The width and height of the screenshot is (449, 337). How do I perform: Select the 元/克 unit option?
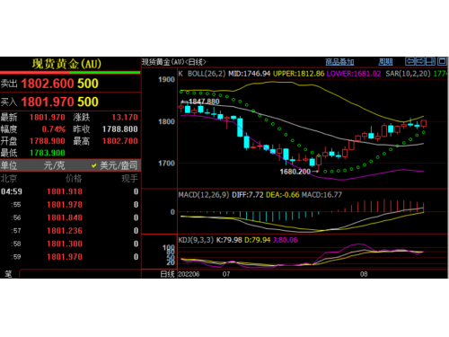[54, 165]
